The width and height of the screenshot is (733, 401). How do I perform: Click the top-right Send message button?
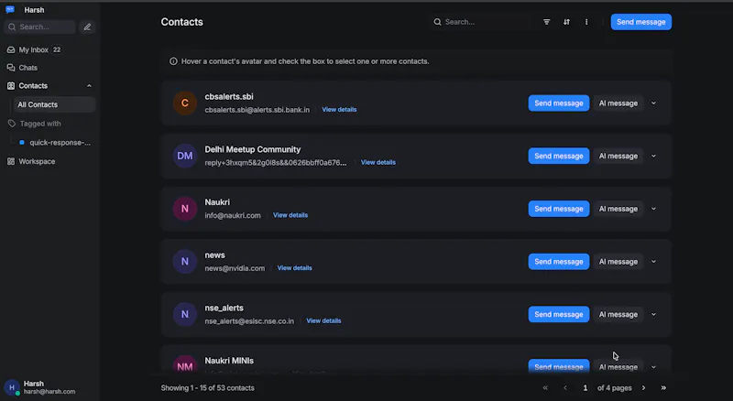(640, 22)
